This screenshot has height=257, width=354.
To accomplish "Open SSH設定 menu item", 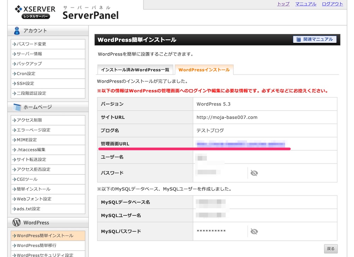I will pyautogui.click(x=48, y=83).
